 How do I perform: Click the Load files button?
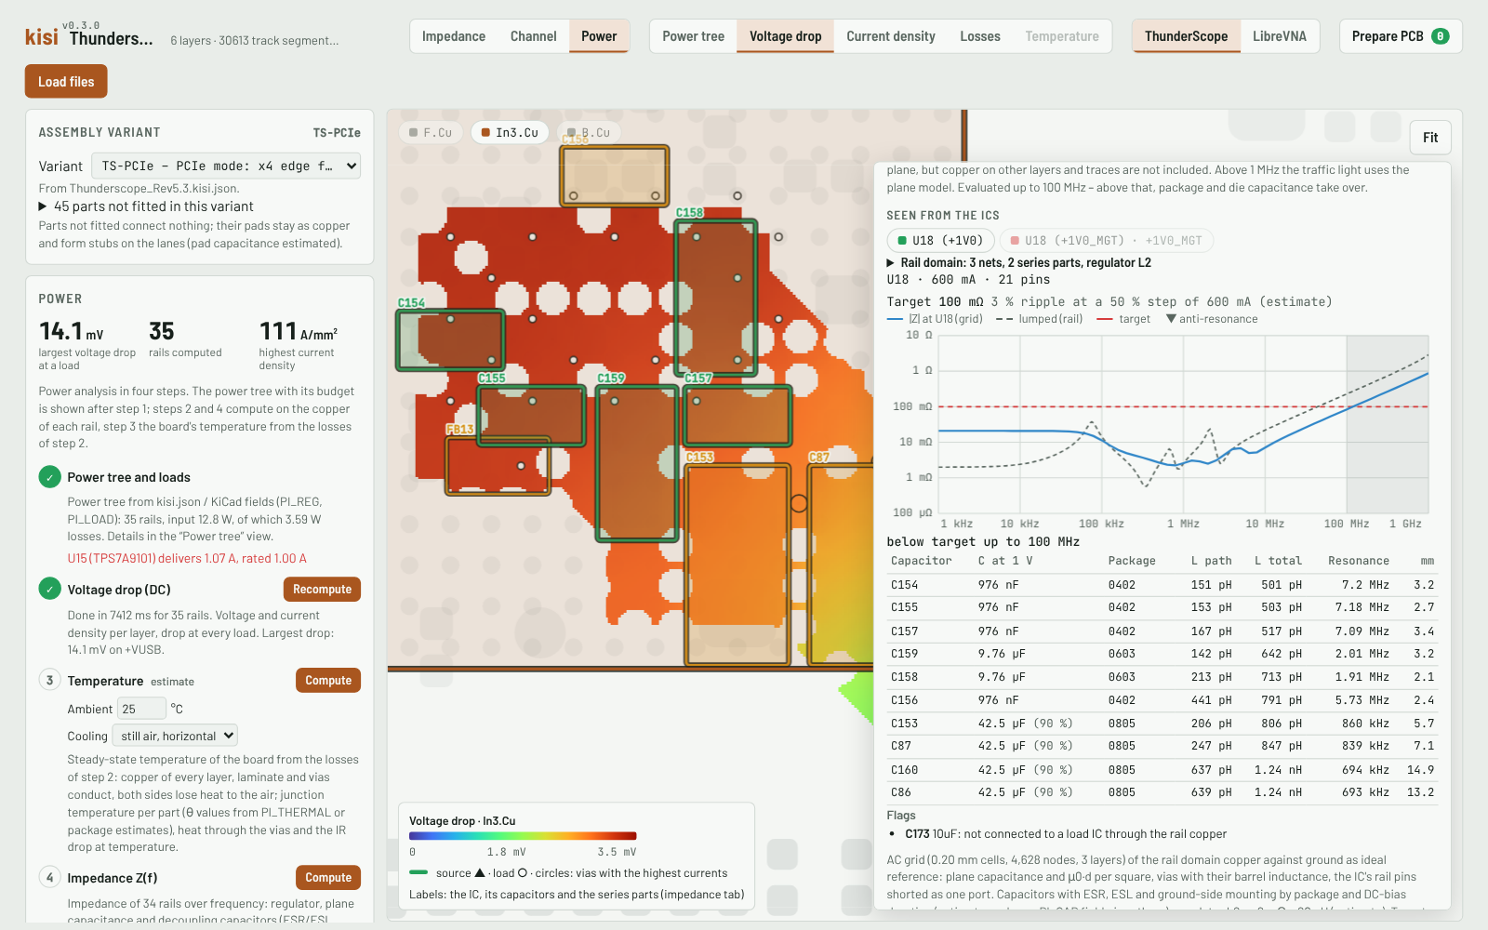point(66,82)
